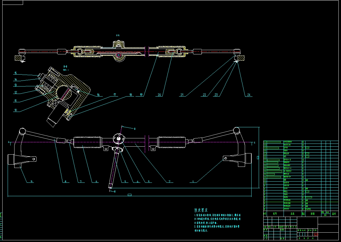Click the 名称 column header
341x242 pixels.
(293, 214)
